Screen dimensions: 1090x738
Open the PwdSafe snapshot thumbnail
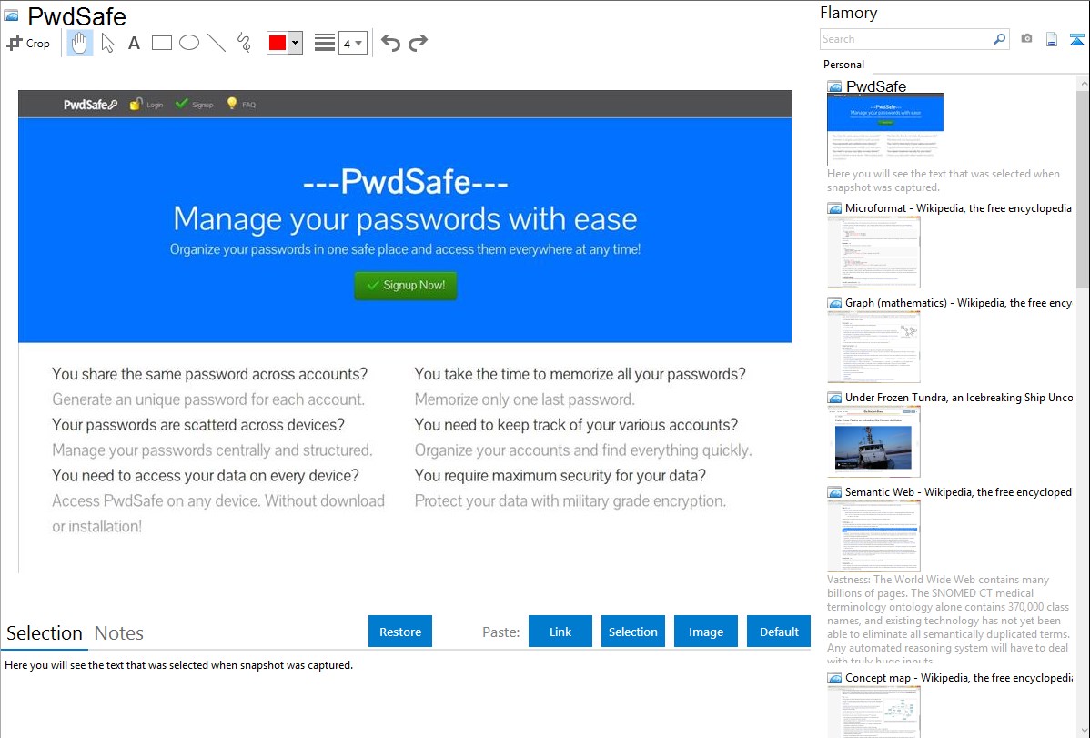885,129
